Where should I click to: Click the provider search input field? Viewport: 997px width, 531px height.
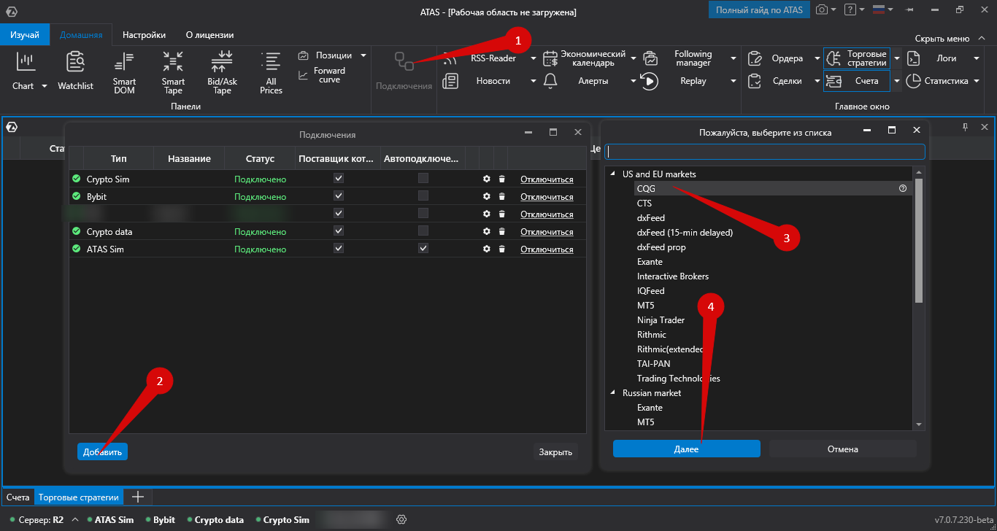coord(765,151)
